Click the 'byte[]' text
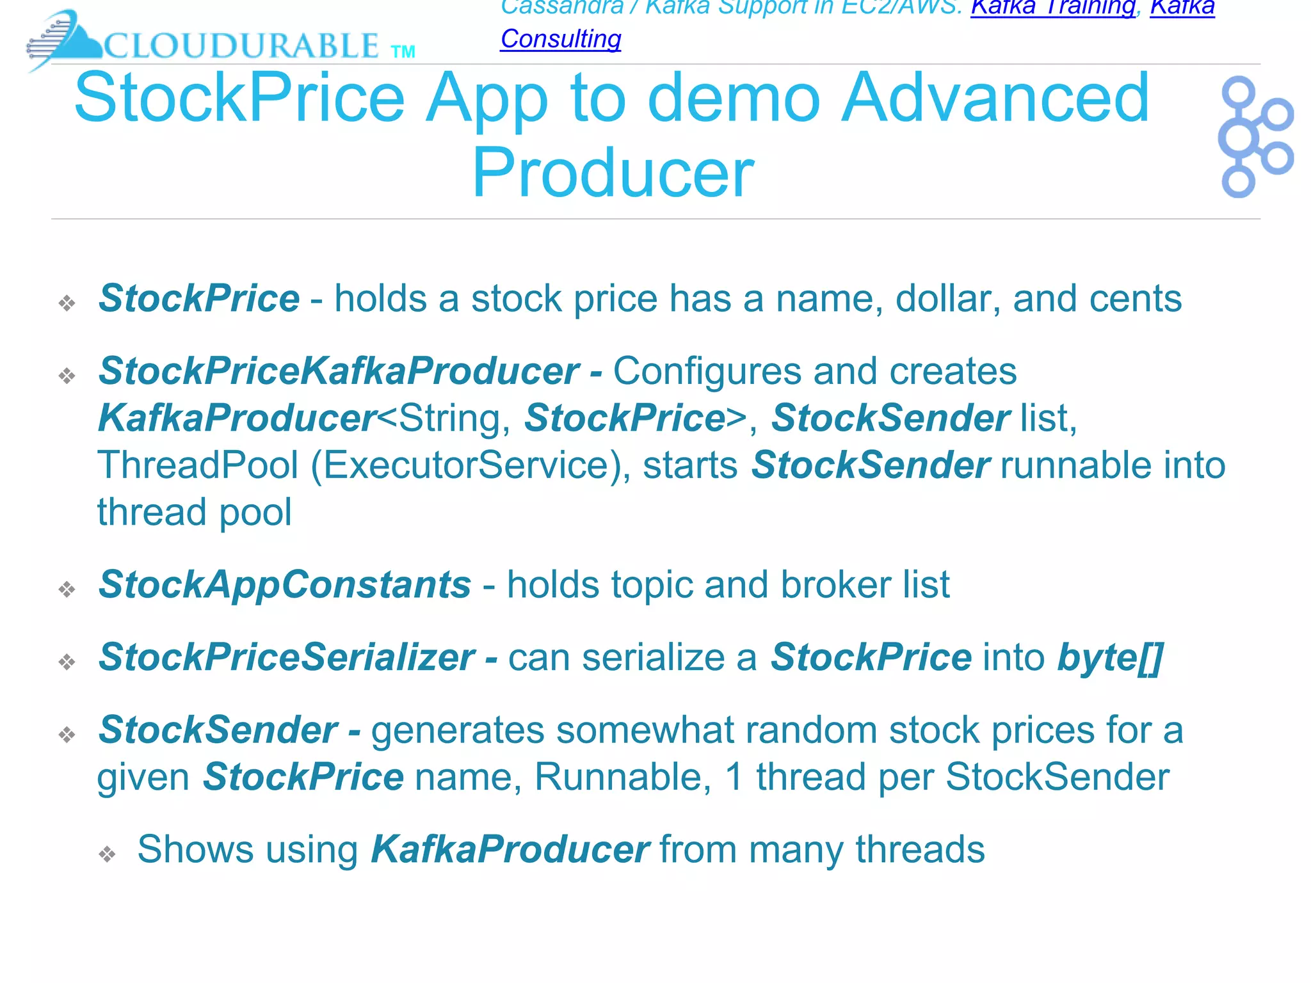The image size is (1311, 983). 1109,657
